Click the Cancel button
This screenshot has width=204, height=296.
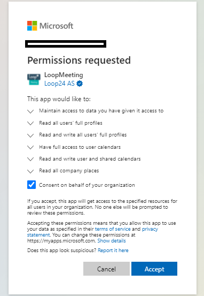click(x=106, y=269)
